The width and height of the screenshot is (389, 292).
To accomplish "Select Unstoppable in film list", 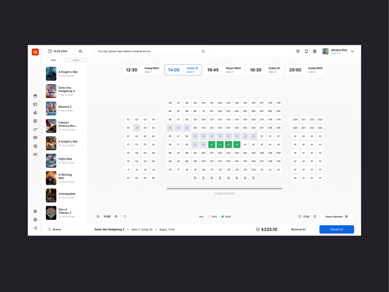I will tap(65, 195).
